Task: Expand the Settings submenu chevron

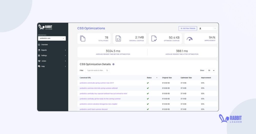Action: (x=65, y=55)
